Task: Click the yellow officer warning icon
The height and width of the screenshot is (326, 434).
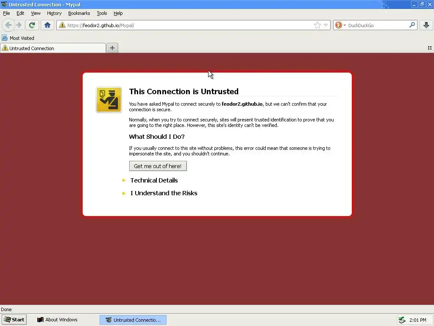Action: (109, 100)
